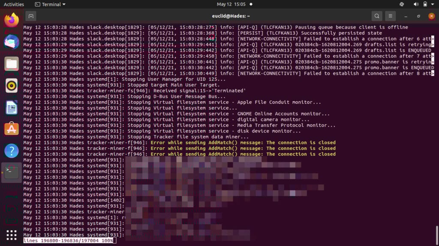
Task: Open Firefox from the dock
Action: (x=12, y=20)
